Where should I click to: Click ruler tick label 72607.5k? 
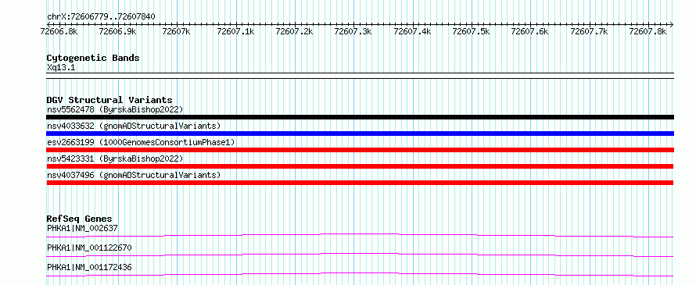[471, 31]
